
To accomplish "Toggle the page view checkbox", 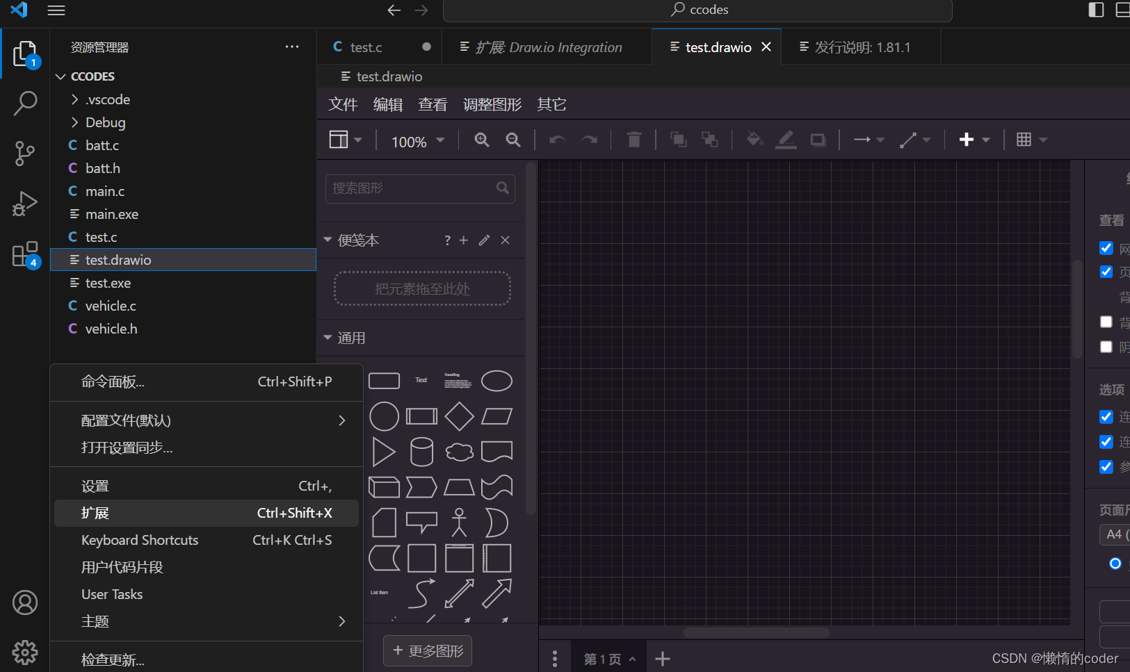I will pyautogui.click(x=1106, y=272).
